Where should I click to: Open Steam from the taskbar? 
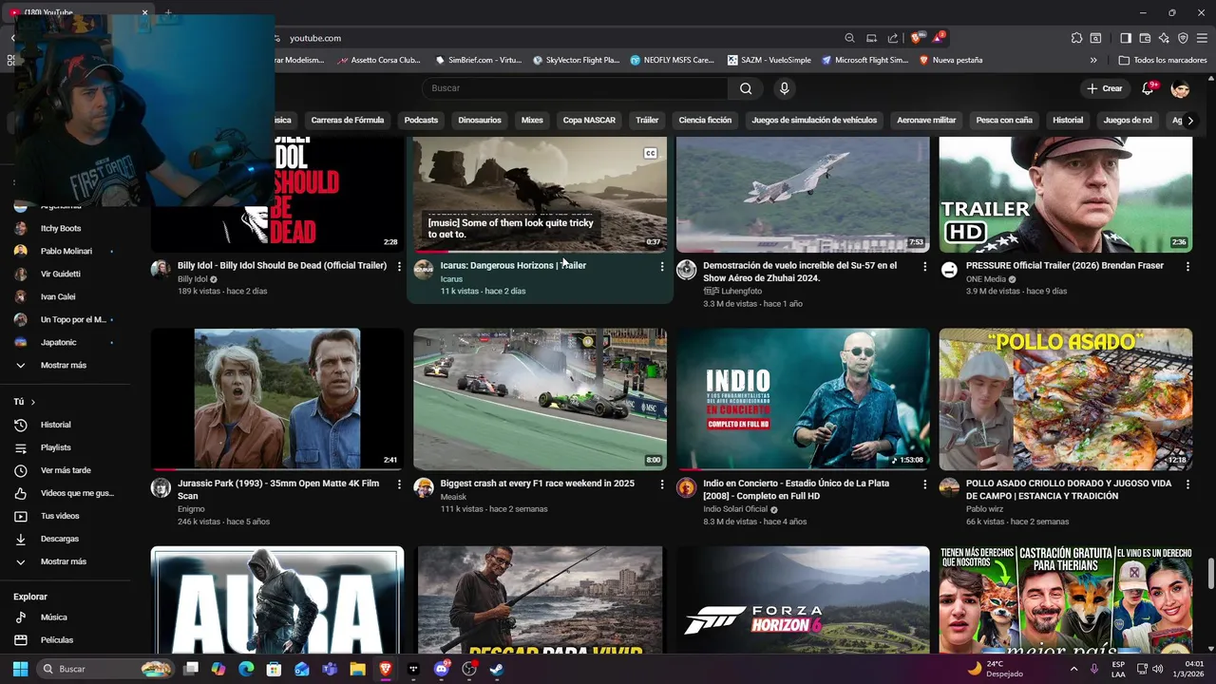(x=496, y=669)
